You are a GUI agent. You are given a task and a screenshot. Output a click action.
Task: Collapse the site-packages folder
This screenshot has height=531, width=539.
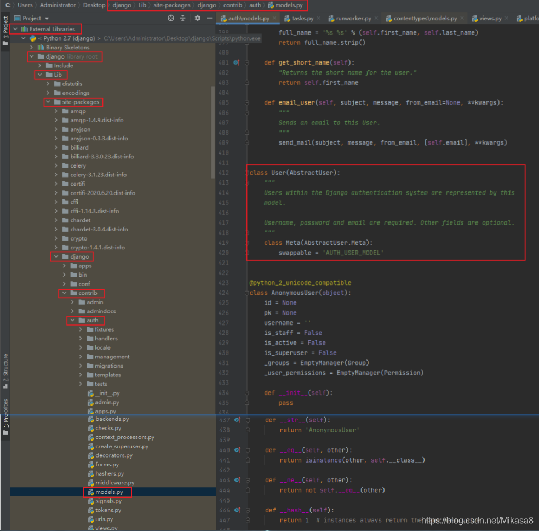click(48, 102)
